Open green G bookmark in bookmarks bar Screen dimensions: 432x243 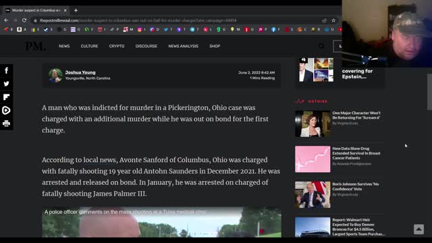pyautogui.click(x=221, y=30)
